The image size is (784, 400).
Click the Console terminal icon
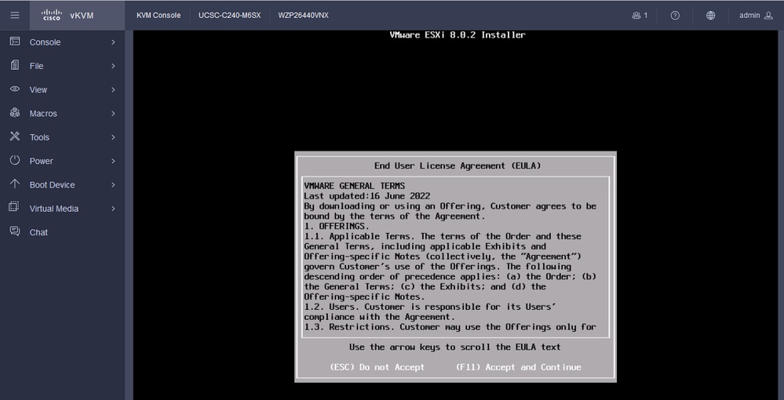pos(15,42)
